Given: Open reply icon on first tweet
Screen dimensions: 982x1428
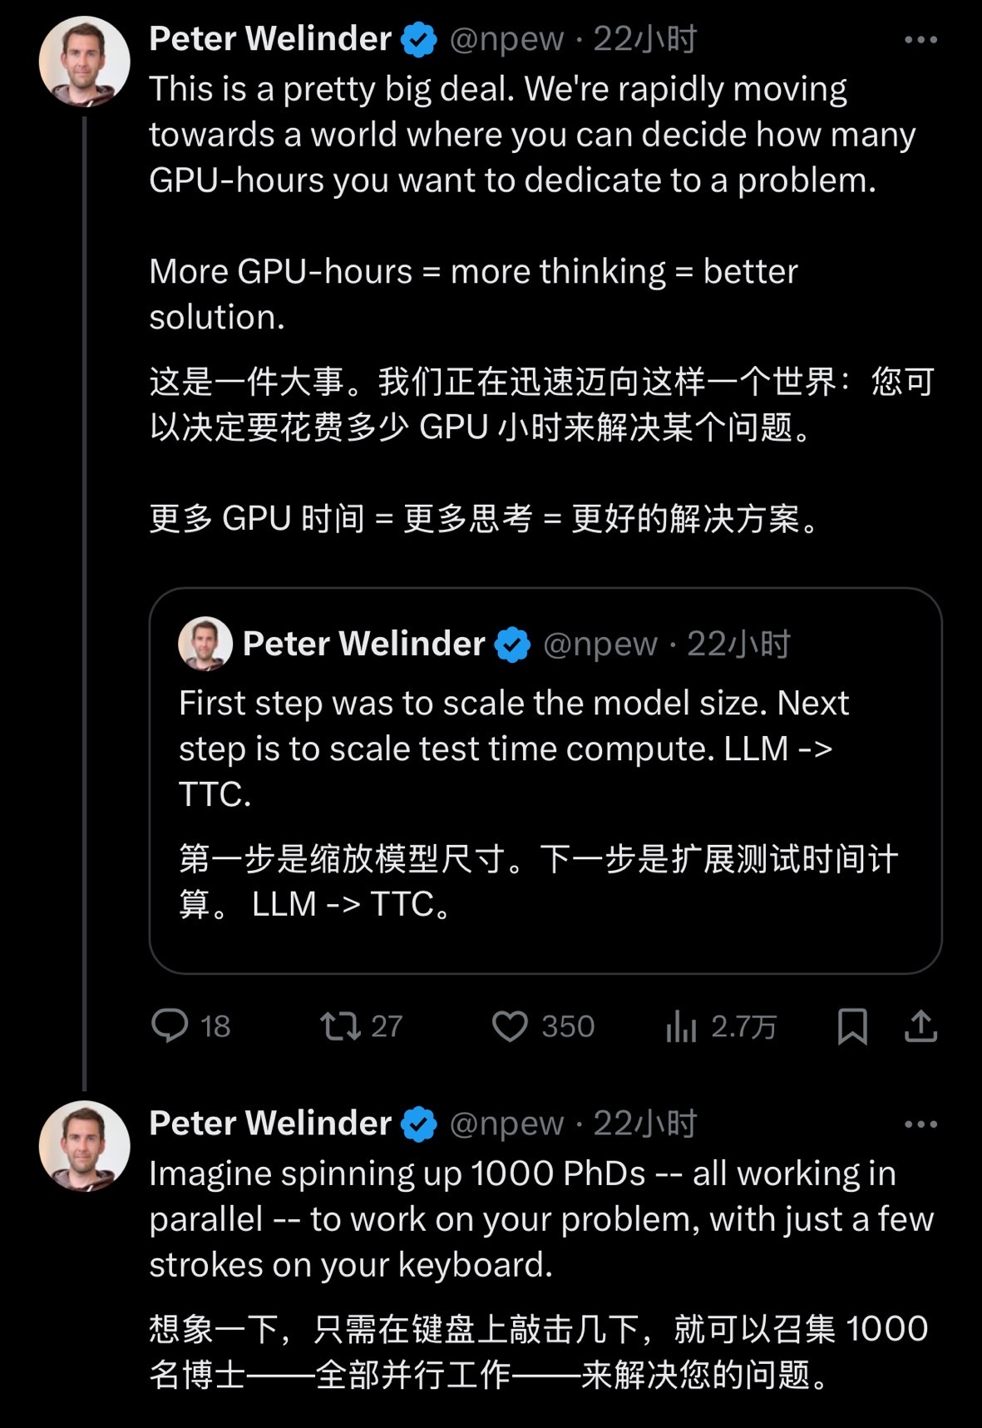Looking at the screenshot, I should (170, 1025).
